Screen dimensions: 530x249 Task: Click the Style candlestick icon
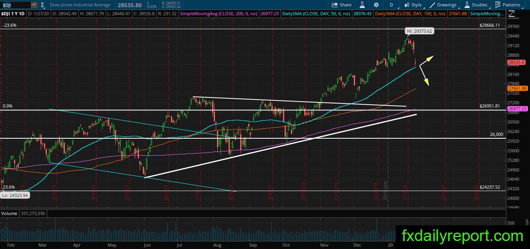(407, 5)
